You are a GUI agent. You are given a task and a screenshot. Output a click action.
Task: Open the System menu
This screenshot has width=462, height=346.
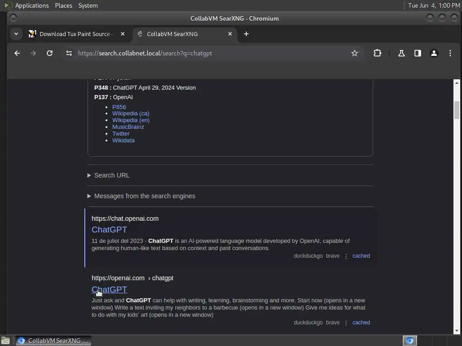point(88,5)
